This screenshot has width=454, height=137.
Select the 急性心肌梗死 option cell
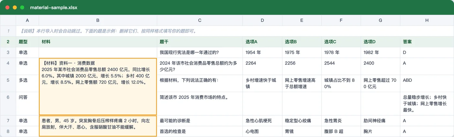point(262,121)
